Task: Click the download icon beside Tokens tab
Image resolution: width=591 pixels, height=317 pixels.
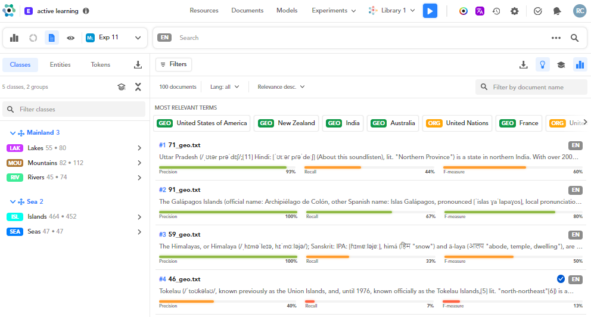Action: click(x=138, y=65)
